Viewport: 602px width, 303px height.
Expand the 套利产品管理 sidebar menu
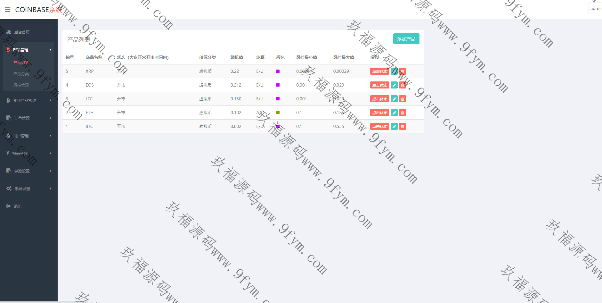click(x=25, y=100)
